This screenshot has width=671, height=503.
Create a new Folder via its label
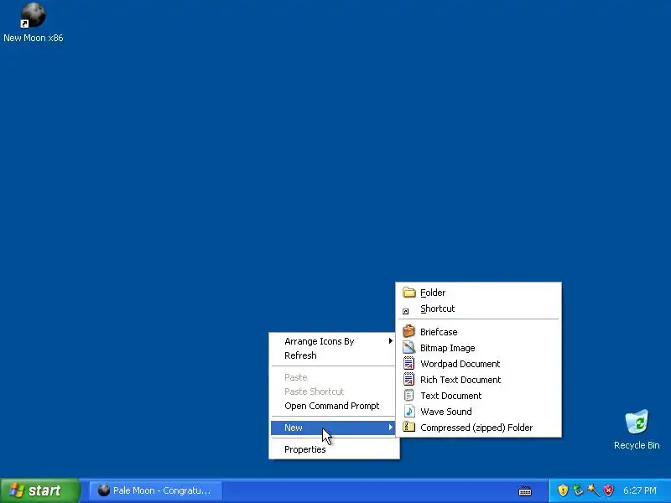pos(433,293)
